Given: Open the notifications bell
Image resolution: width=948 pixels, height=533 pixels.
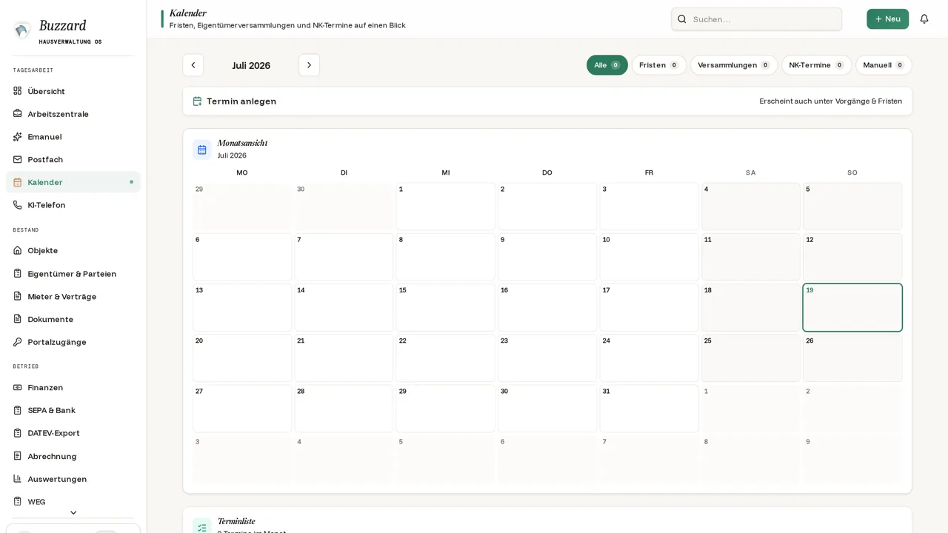Looking at the screenshot, I should click(924, 19).
